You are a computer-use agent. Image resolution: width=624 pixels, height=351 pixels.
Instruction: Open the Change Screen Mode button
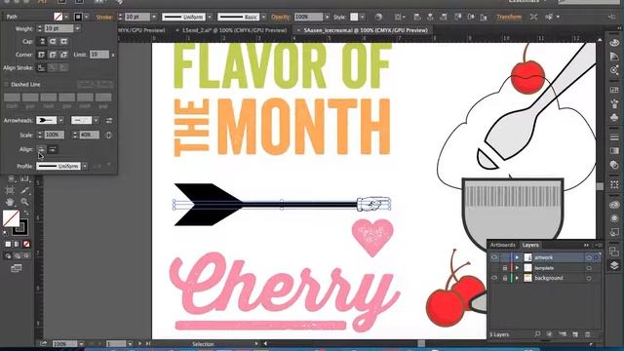tap(17, 269)
